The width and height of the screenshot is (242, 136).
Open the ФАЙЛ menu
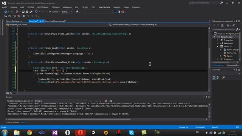[x=4, y=7]
